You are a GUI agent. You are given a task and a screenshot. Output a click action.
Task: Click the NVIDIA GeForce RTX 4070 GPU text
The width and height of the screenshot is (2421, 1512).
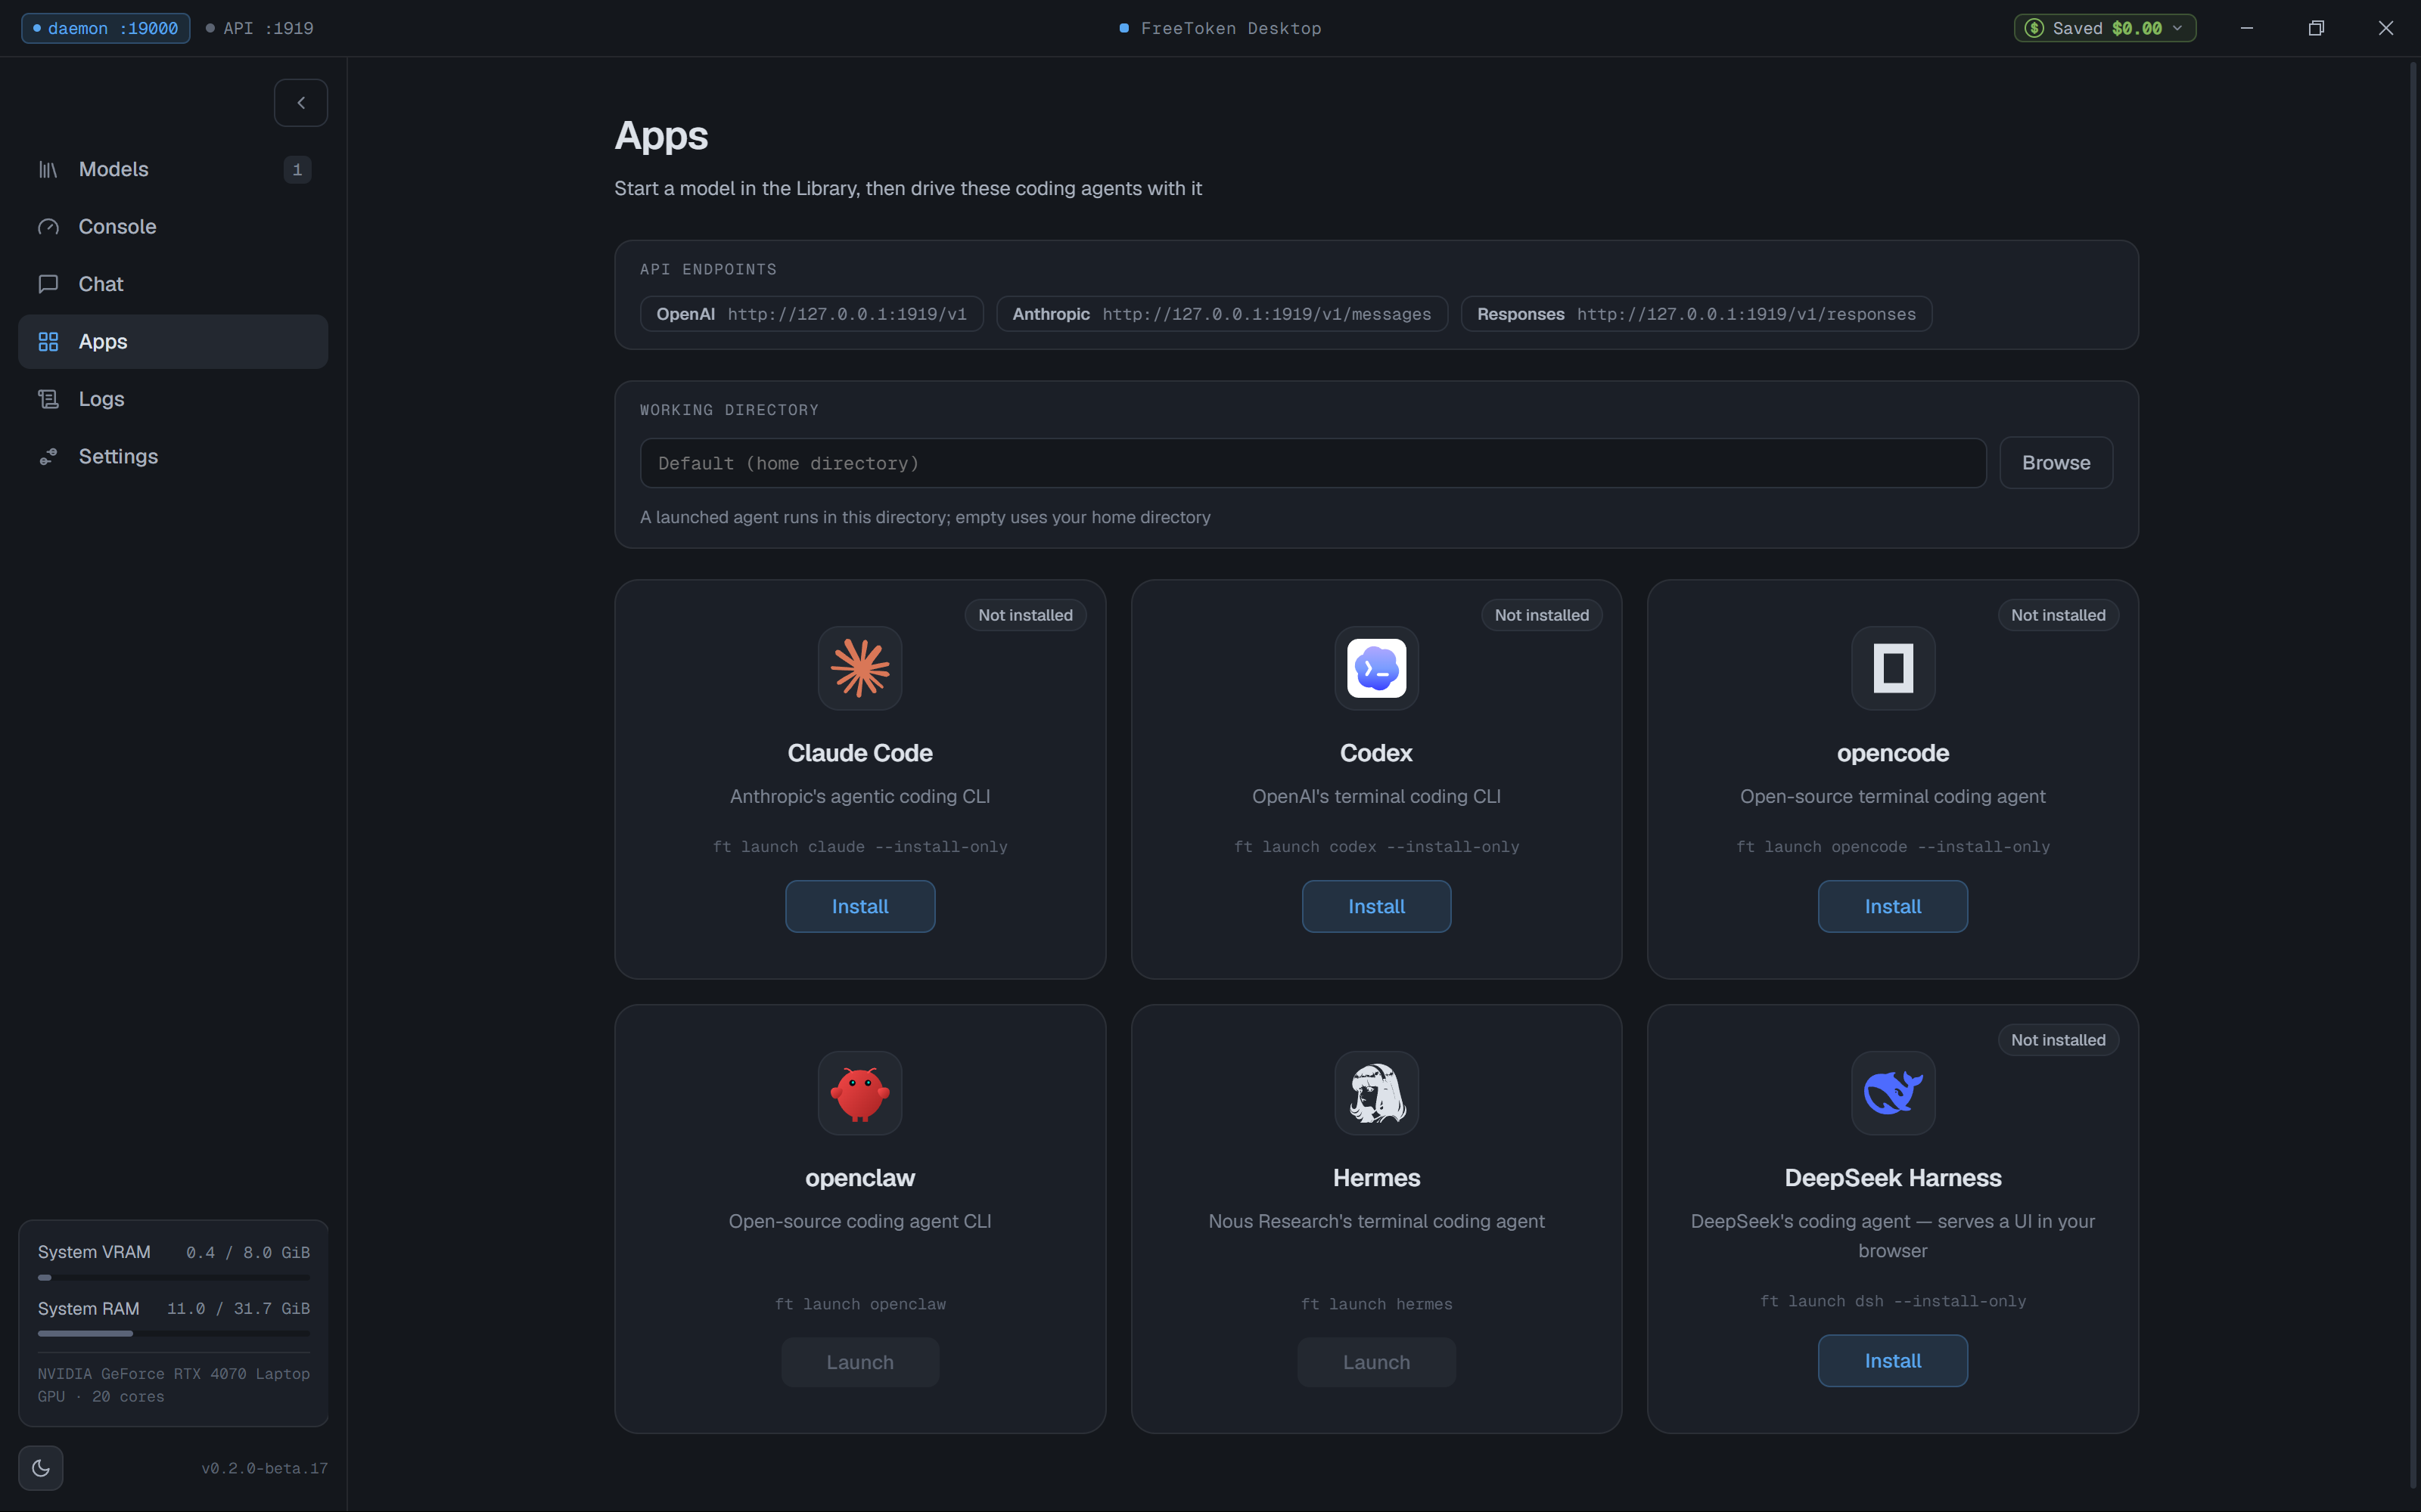pos(173,1385)
